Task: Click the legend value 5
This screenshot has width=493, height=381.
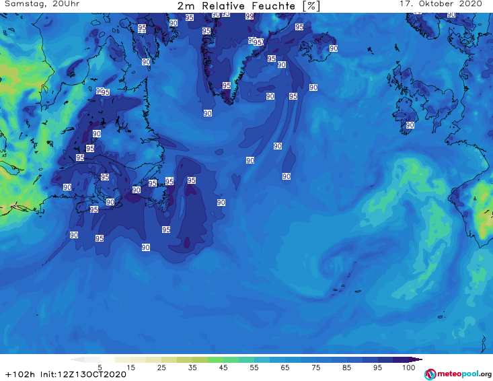Action: [x=100, y=367]
